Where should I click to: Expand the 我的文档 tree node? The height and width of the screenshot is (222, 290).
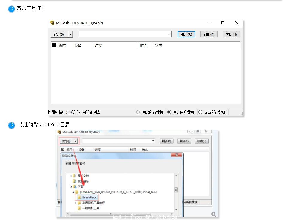pos(71,176)
